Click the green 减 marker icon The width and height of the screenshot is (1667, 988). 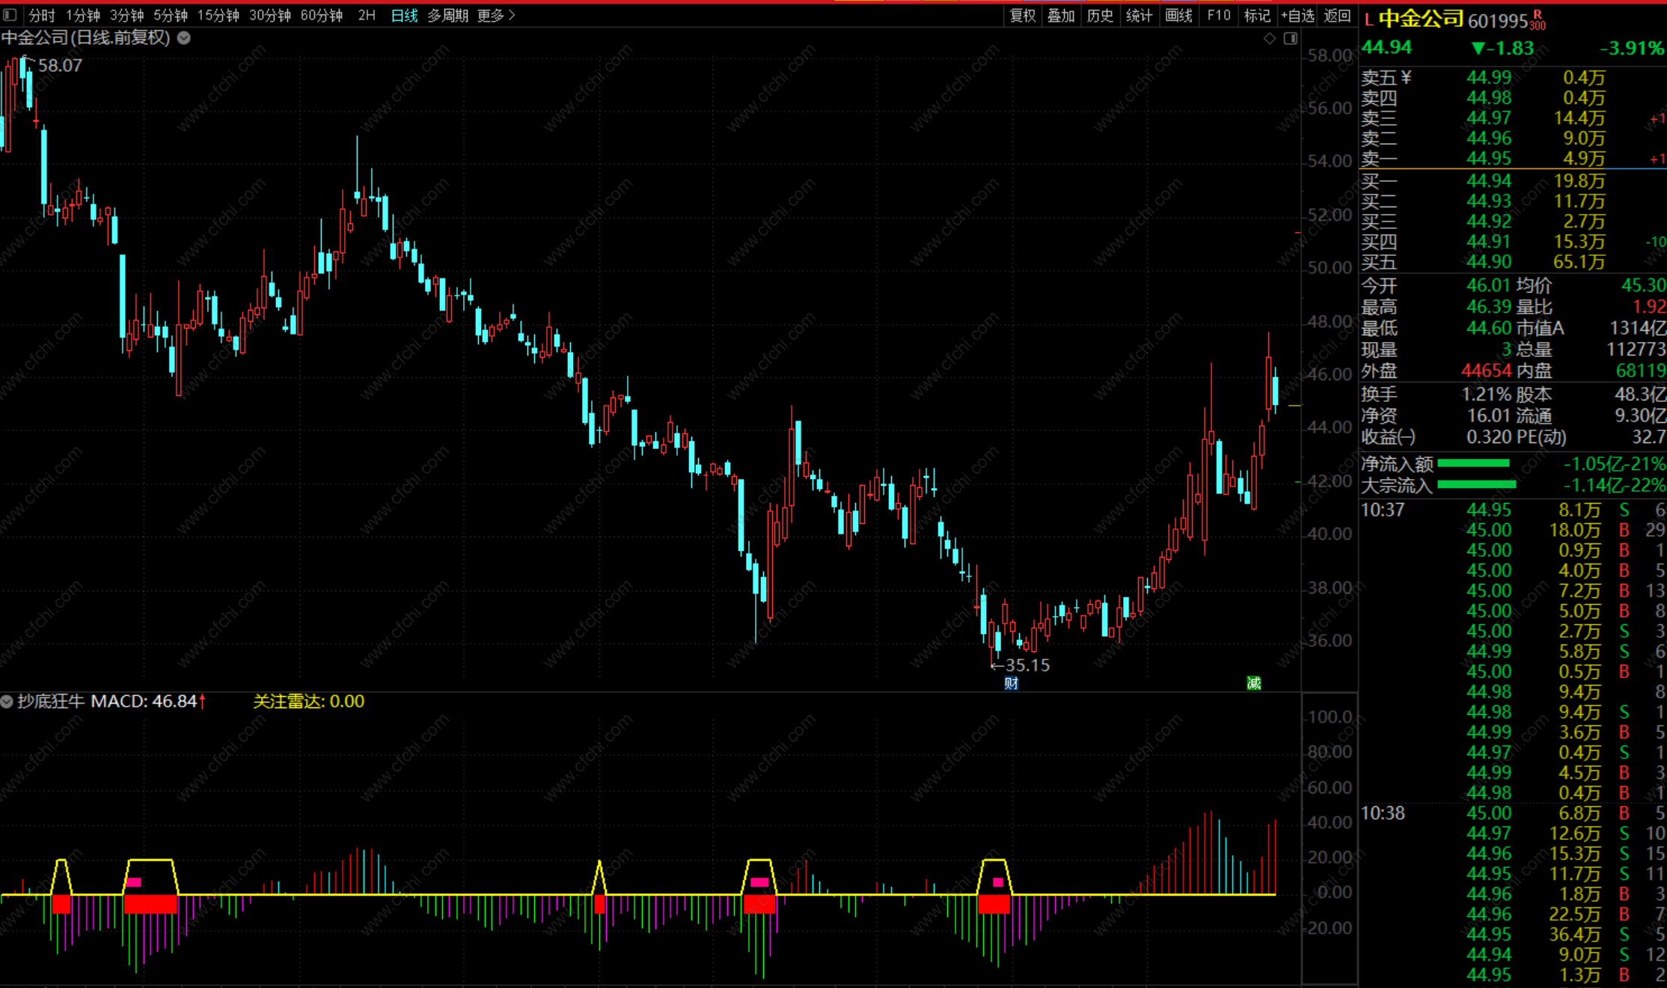click(1254, 683)
